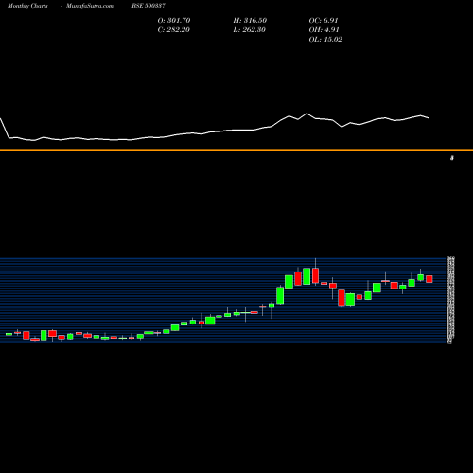Click the high value H: 316.50

[x=250, y=21]
